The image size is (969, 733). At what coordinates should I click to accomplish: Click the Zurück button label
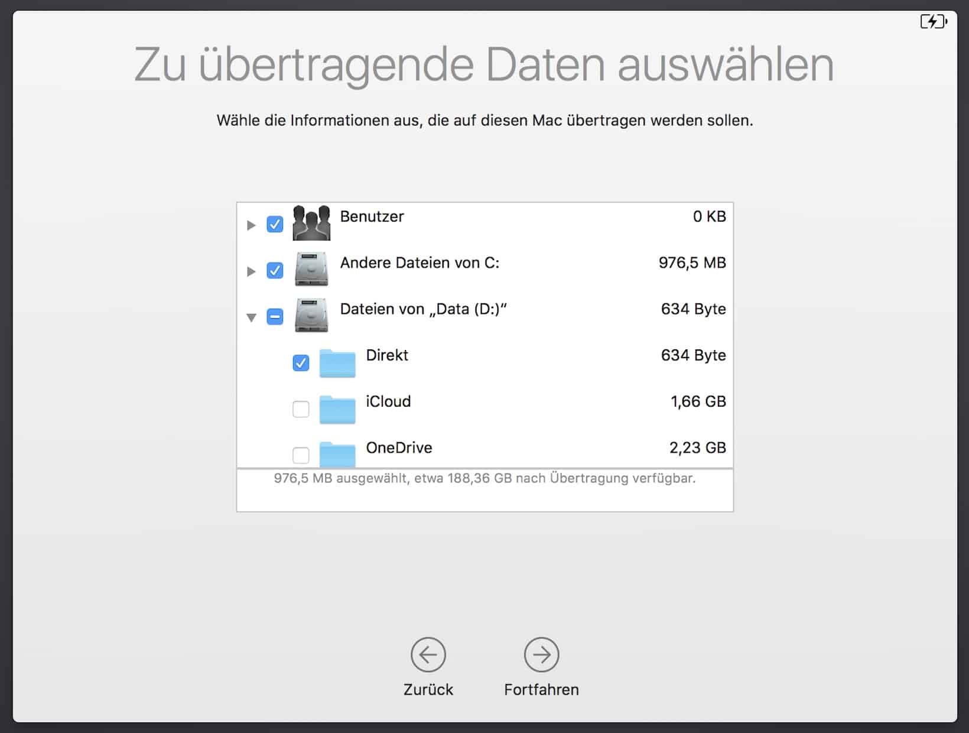428,689
